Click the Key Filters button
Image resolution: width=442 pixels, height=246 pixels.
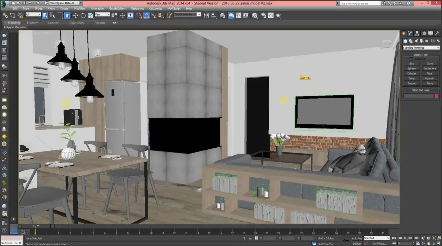[x=379, y=244]
